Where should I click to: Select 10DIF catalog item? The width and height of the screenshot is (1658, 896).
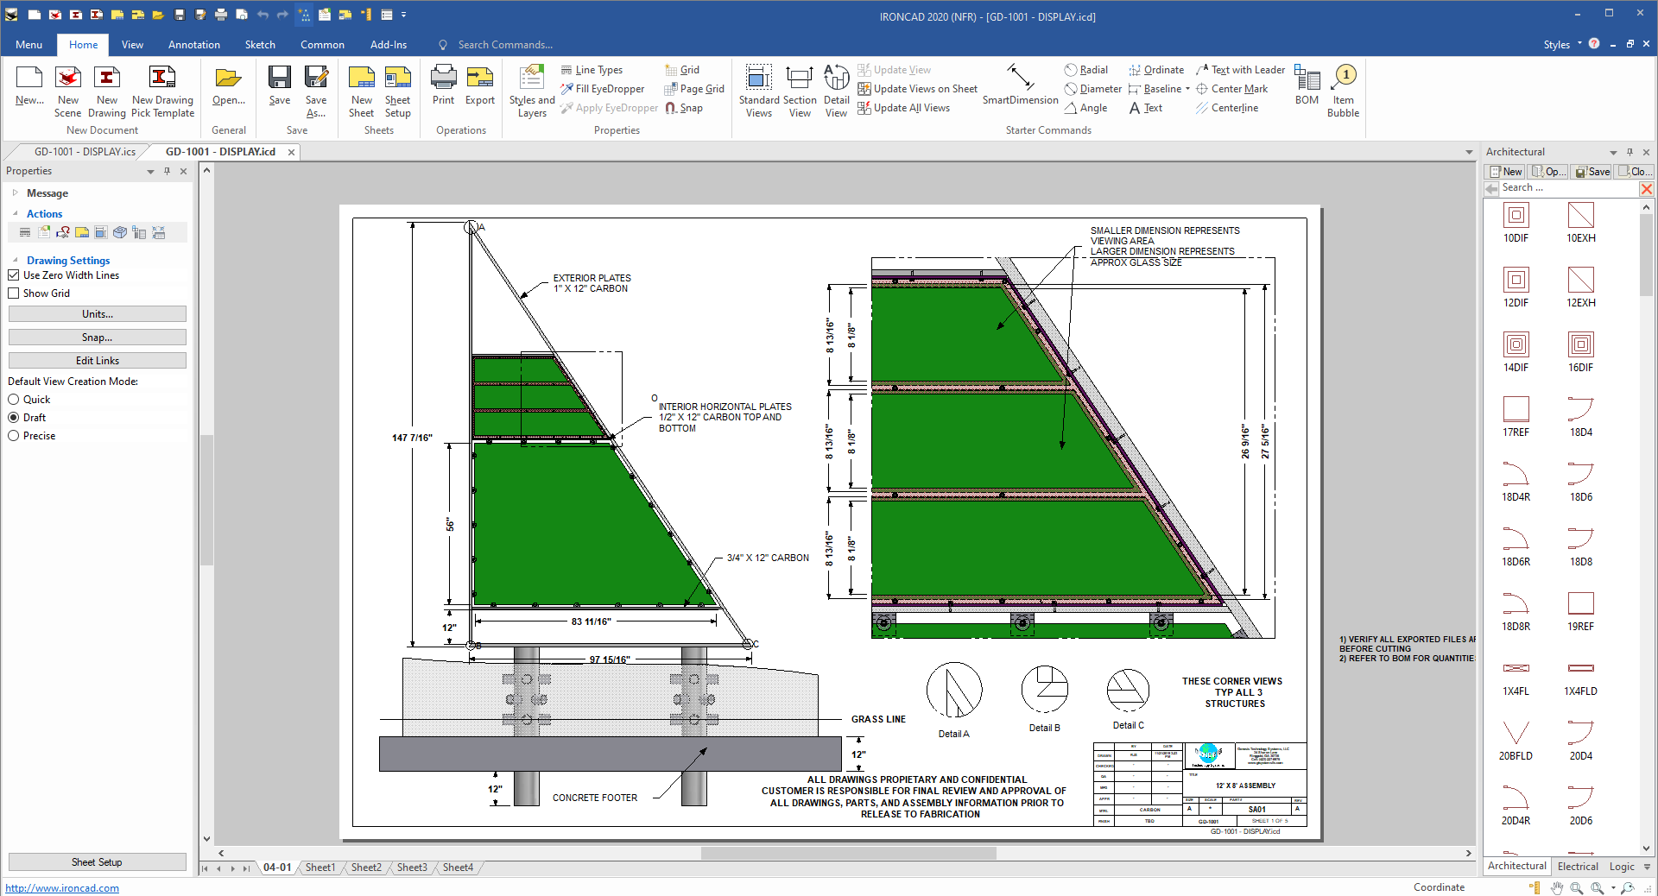[x=1516, y=222]
